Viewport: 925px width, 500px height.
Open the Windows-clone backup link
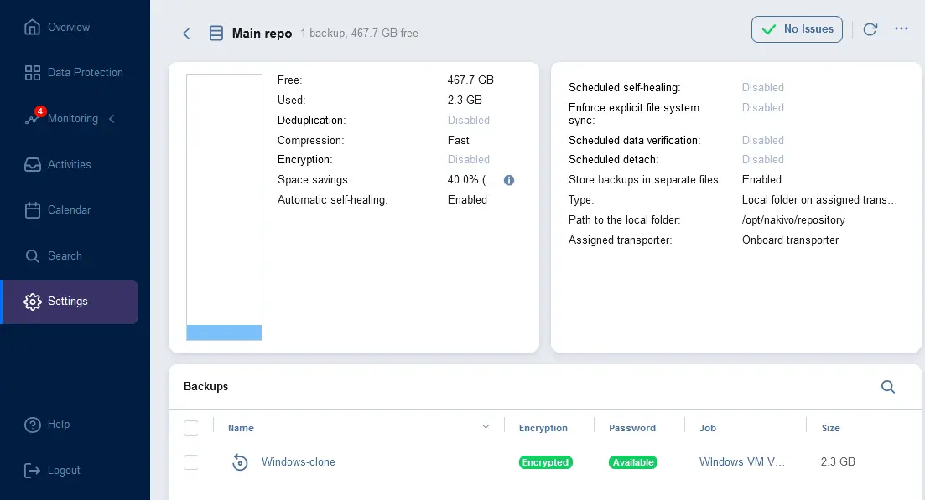(298, 462)
